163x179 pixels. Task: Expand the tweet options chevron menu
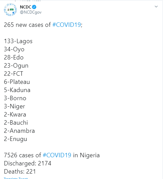(x=156, y=6)
